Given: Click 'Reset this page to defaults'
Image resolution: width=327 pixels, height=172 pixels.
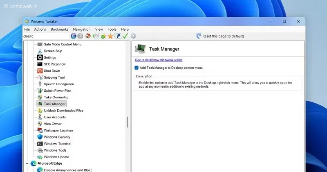Looking at the screenshot, I should 223,36.
